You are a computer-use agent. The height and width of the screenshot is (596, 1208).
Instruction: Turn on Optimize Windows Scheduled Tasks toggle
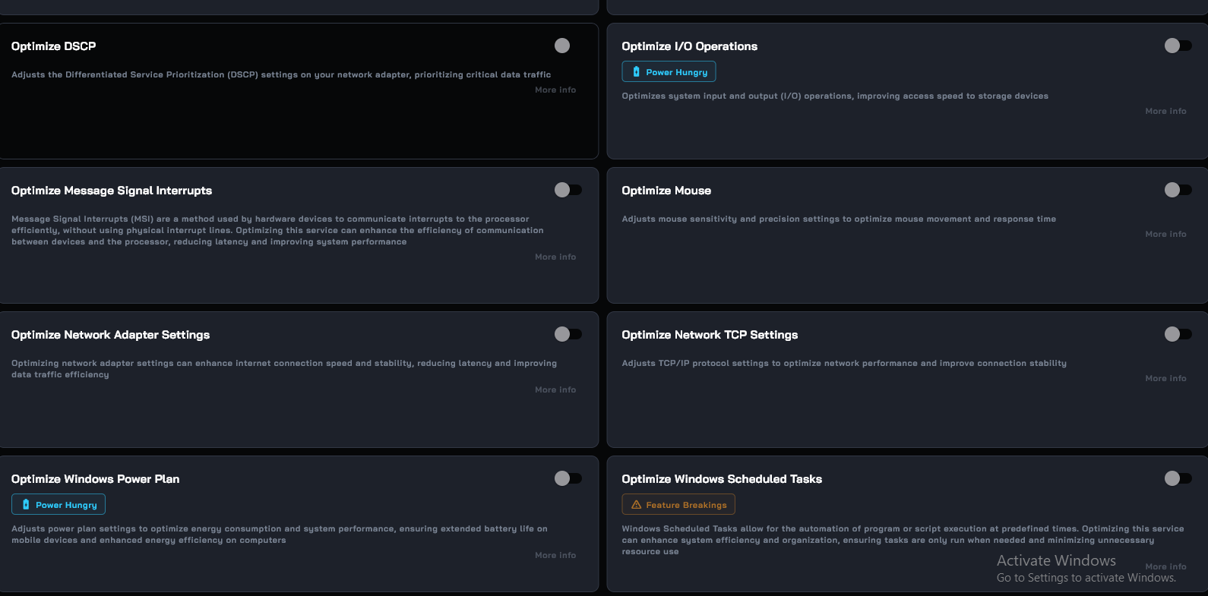pos(1178,478)
